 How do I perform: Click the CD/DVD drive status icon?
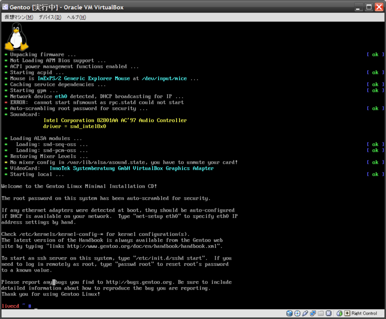click(297, 313)
